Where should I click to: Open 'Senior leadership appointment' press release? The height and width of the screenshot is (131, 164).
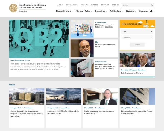(x=99, y=112)
